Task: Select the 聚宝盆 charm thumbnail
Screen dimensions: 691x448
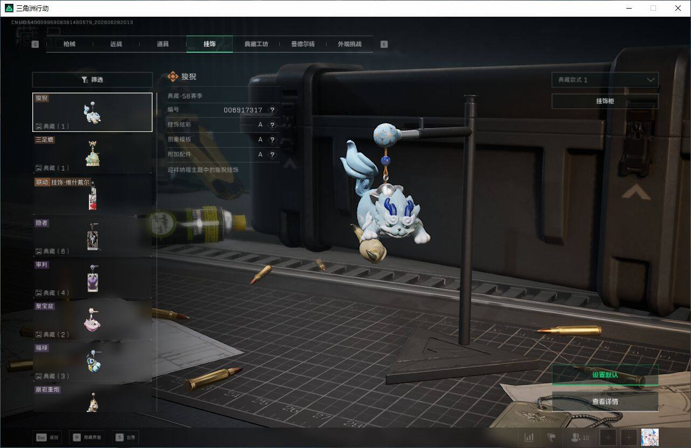Action: point(92,320)
